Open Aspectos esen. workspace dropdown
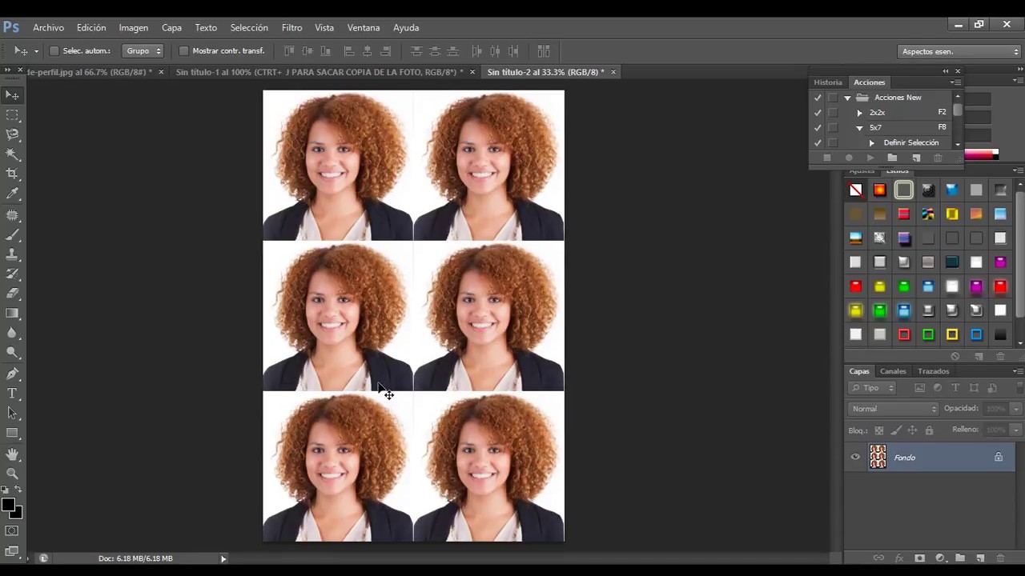This screenshot has height=576, width=1025. pos(960,51)
